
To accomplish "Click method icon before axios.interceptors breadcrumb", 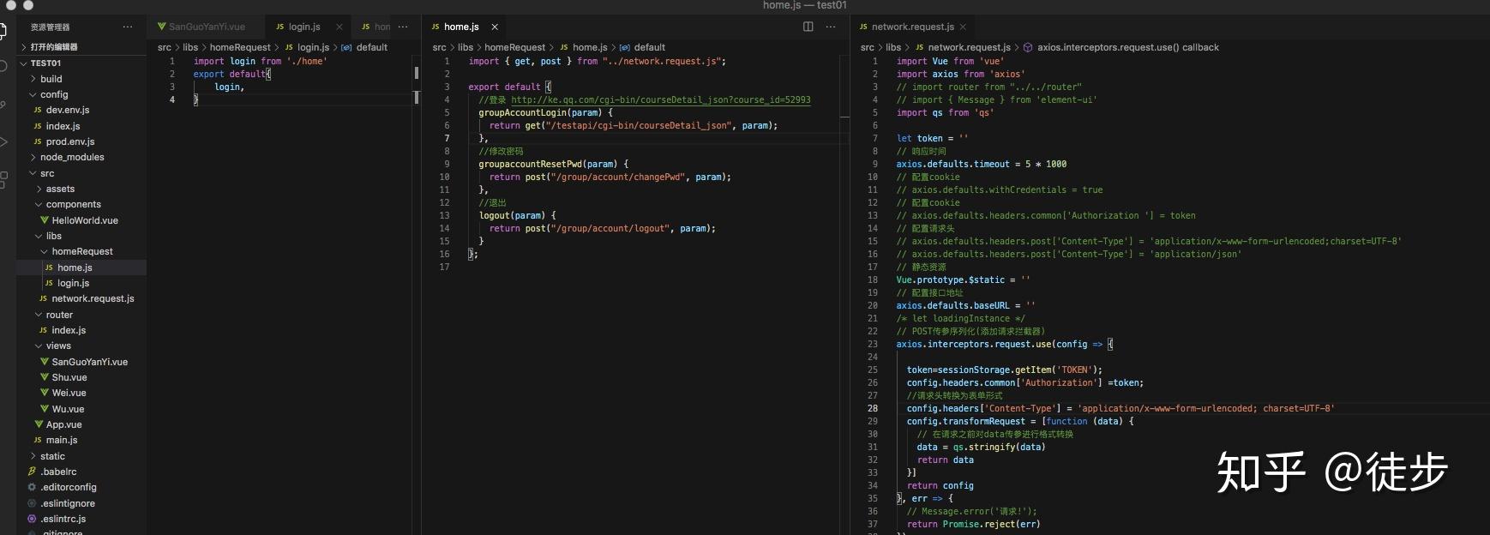I will pyautogui.click(x=1028, y=47).
